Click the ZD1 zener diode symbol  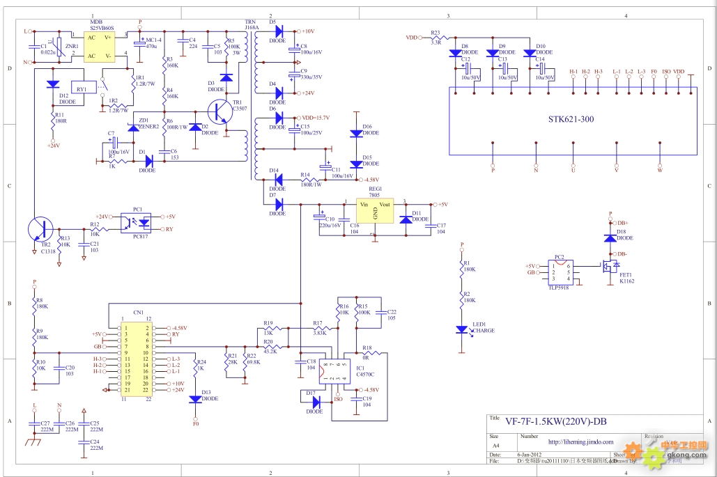coord(133,127)
